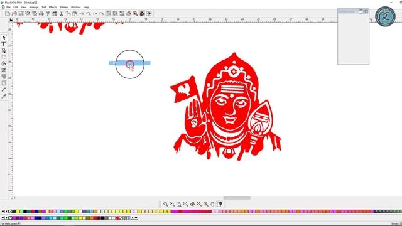Click the highlighted blue bar on canvas
The image size is (402, 226).
click(129, 63)
